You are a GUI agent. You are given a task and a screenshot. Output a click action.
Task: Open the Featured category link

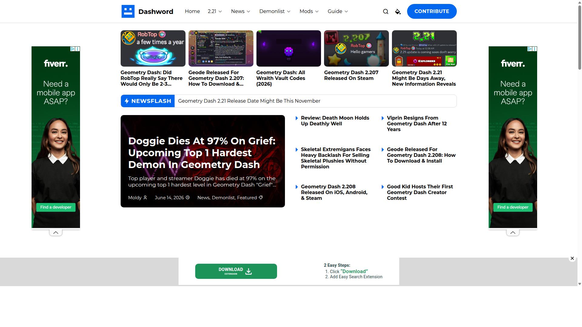tap(247, 197)
